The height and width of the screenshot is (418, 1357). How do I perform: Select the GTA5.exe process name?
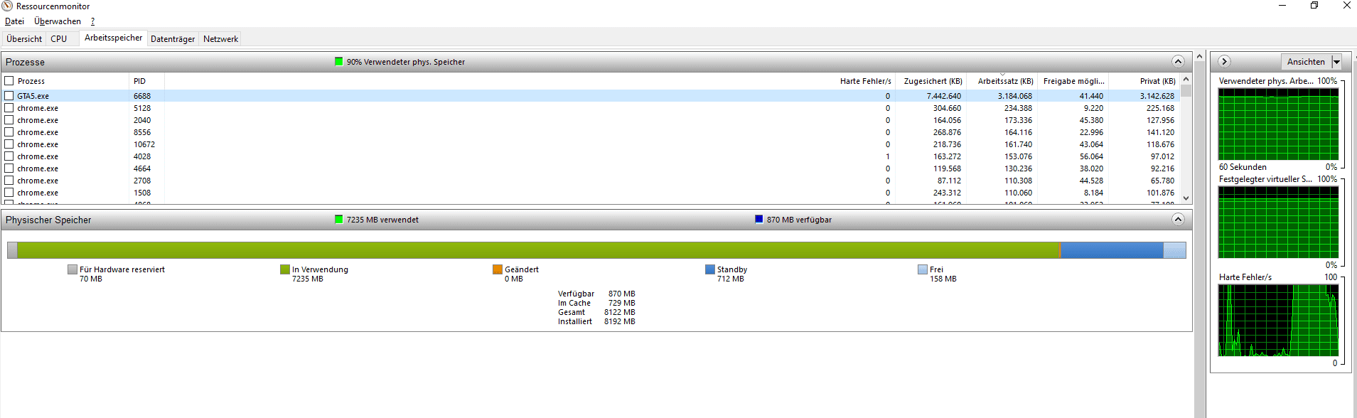(x=33, y=96)
